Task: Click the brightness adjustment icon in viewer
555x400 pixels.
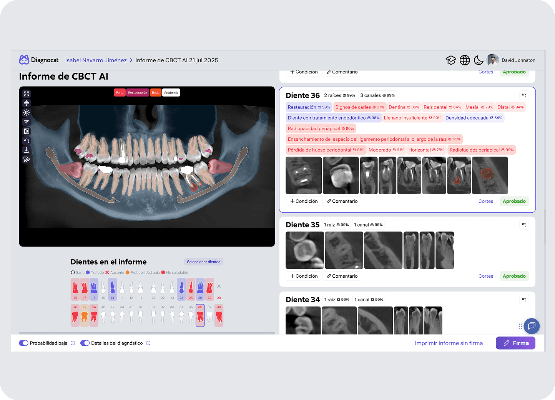Action: tap(27, 113)
